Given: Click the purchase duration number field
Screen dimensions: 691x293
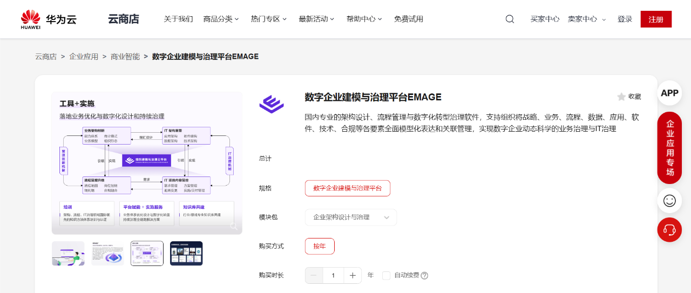Looking at the screenshot, I should click(x=333, y=275).
